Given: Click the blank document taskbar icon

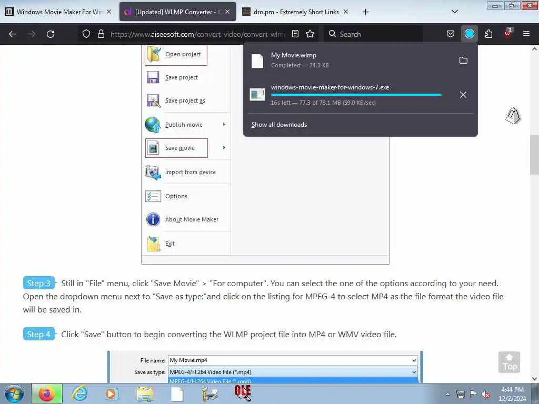Looking at the screenshot, I should 177,393.
